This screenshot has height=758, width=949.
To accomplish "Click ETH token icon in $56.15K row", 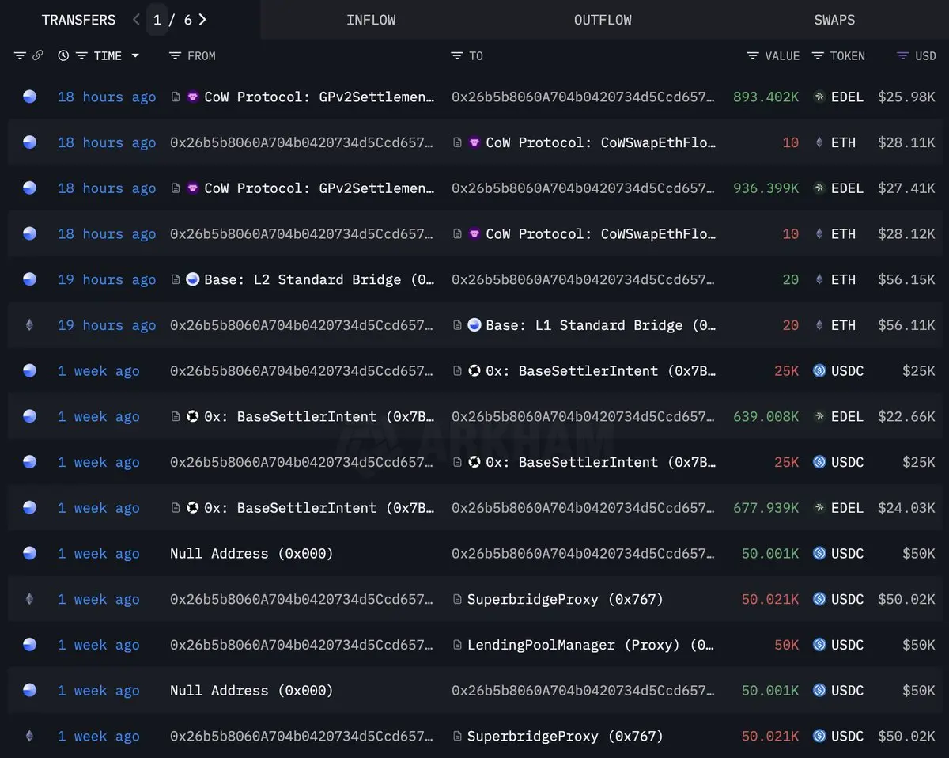I will (x=819, y=279).
